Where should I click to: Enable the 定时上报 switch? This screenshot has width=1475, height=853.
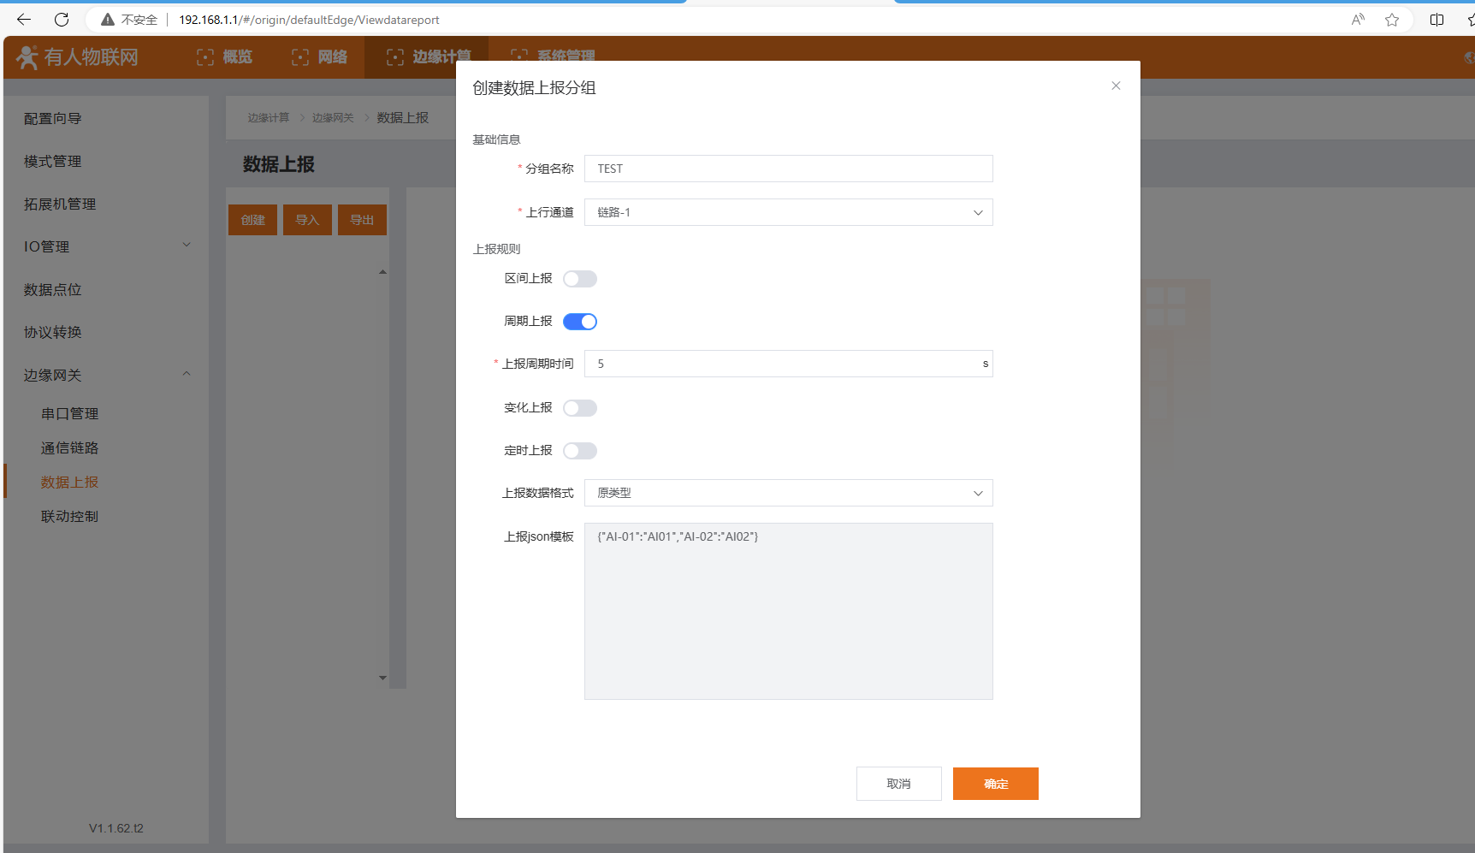[x=580, y=451]
